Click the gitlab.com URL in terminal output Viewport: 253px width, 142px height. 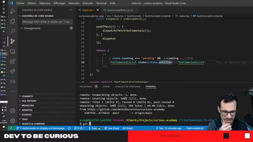(126, 109)
